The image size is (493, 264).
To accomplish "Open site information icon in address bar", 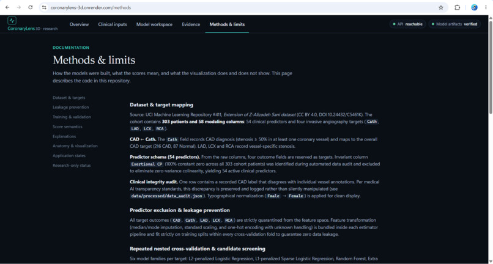I will (x=44, y=7).
